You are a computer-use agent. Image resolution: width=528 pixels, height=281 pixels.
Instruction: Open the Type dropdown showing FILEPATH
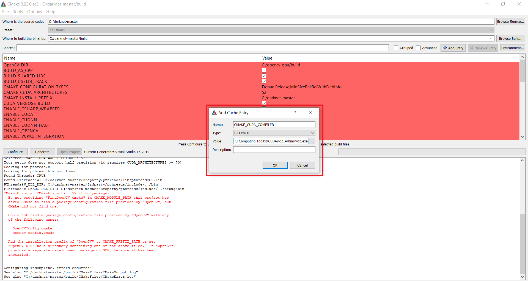coord(312,133)
